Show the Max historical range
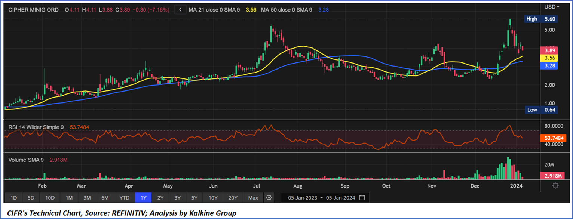 [253, 197]
